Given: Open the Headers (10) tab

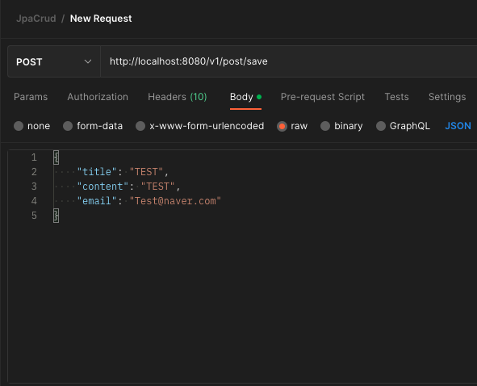Looking at the screenshot, I should [178, 97].
